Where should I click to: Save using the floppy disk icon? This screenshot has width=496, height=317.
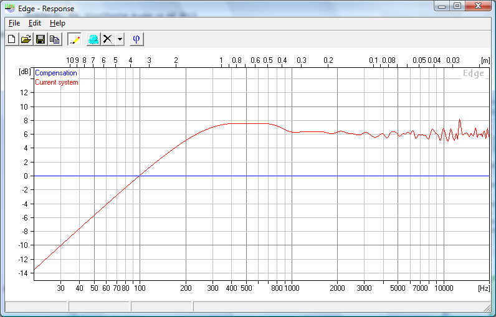41,39
